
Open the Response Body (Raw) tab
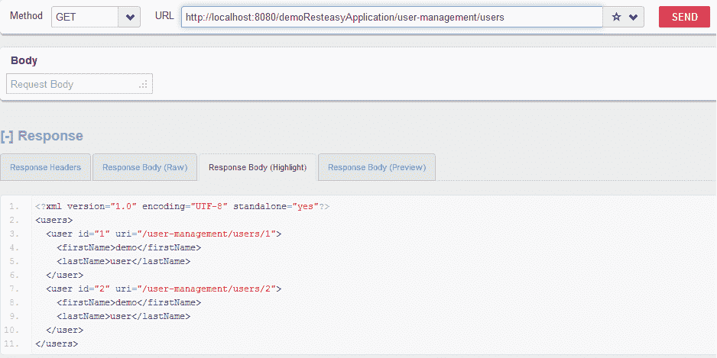pyautogui.click(x=144, y=167)
